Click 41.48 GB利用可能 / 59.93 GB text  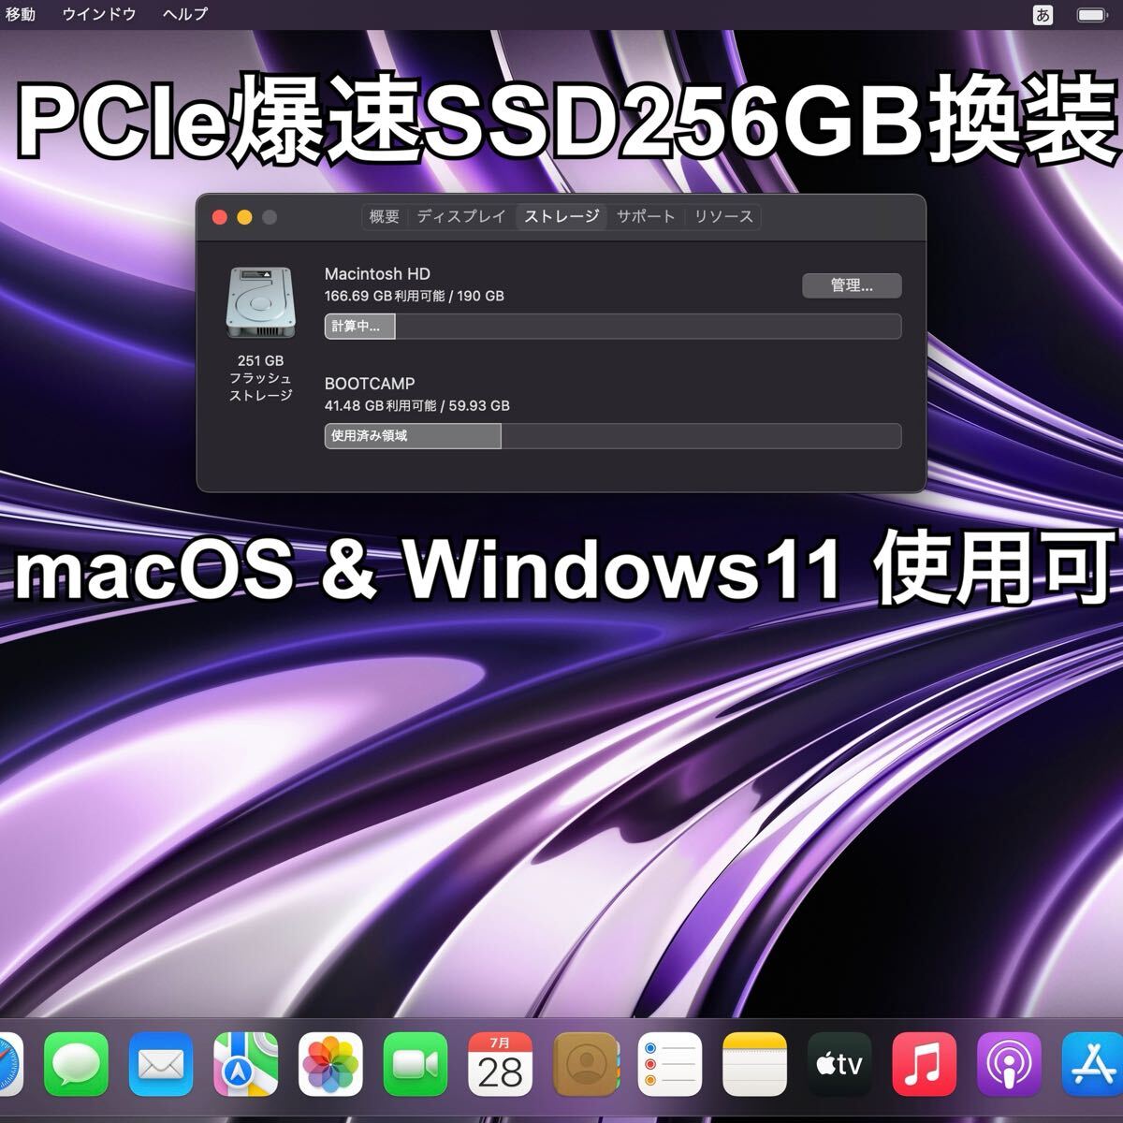[x=417, y=406]
